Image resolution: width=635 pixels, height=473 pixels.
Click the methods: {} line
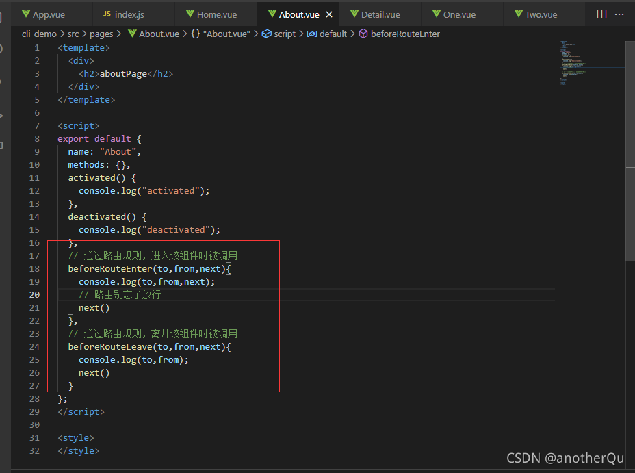(99, 165)
